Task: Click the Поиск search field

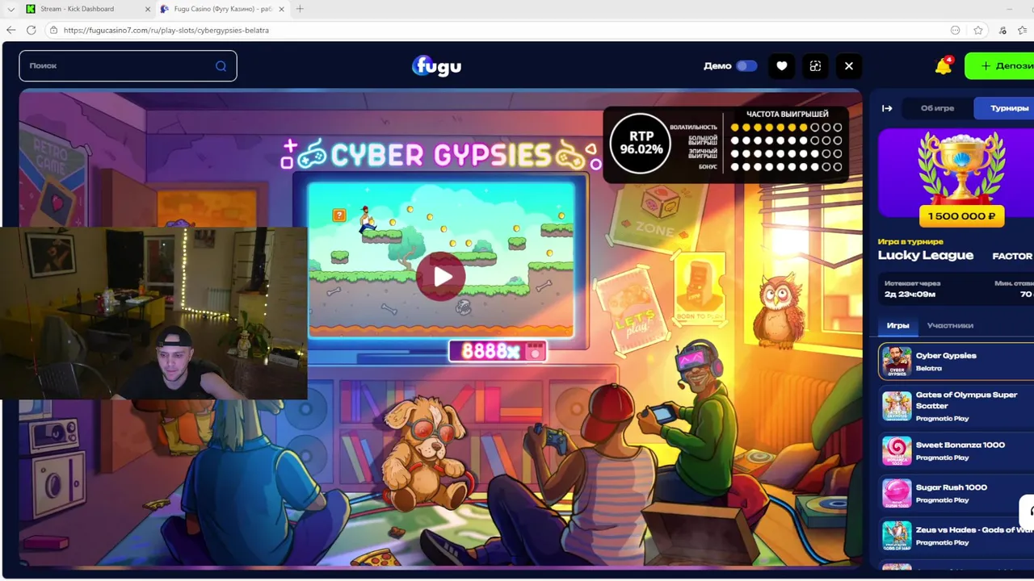Action: 128,66
